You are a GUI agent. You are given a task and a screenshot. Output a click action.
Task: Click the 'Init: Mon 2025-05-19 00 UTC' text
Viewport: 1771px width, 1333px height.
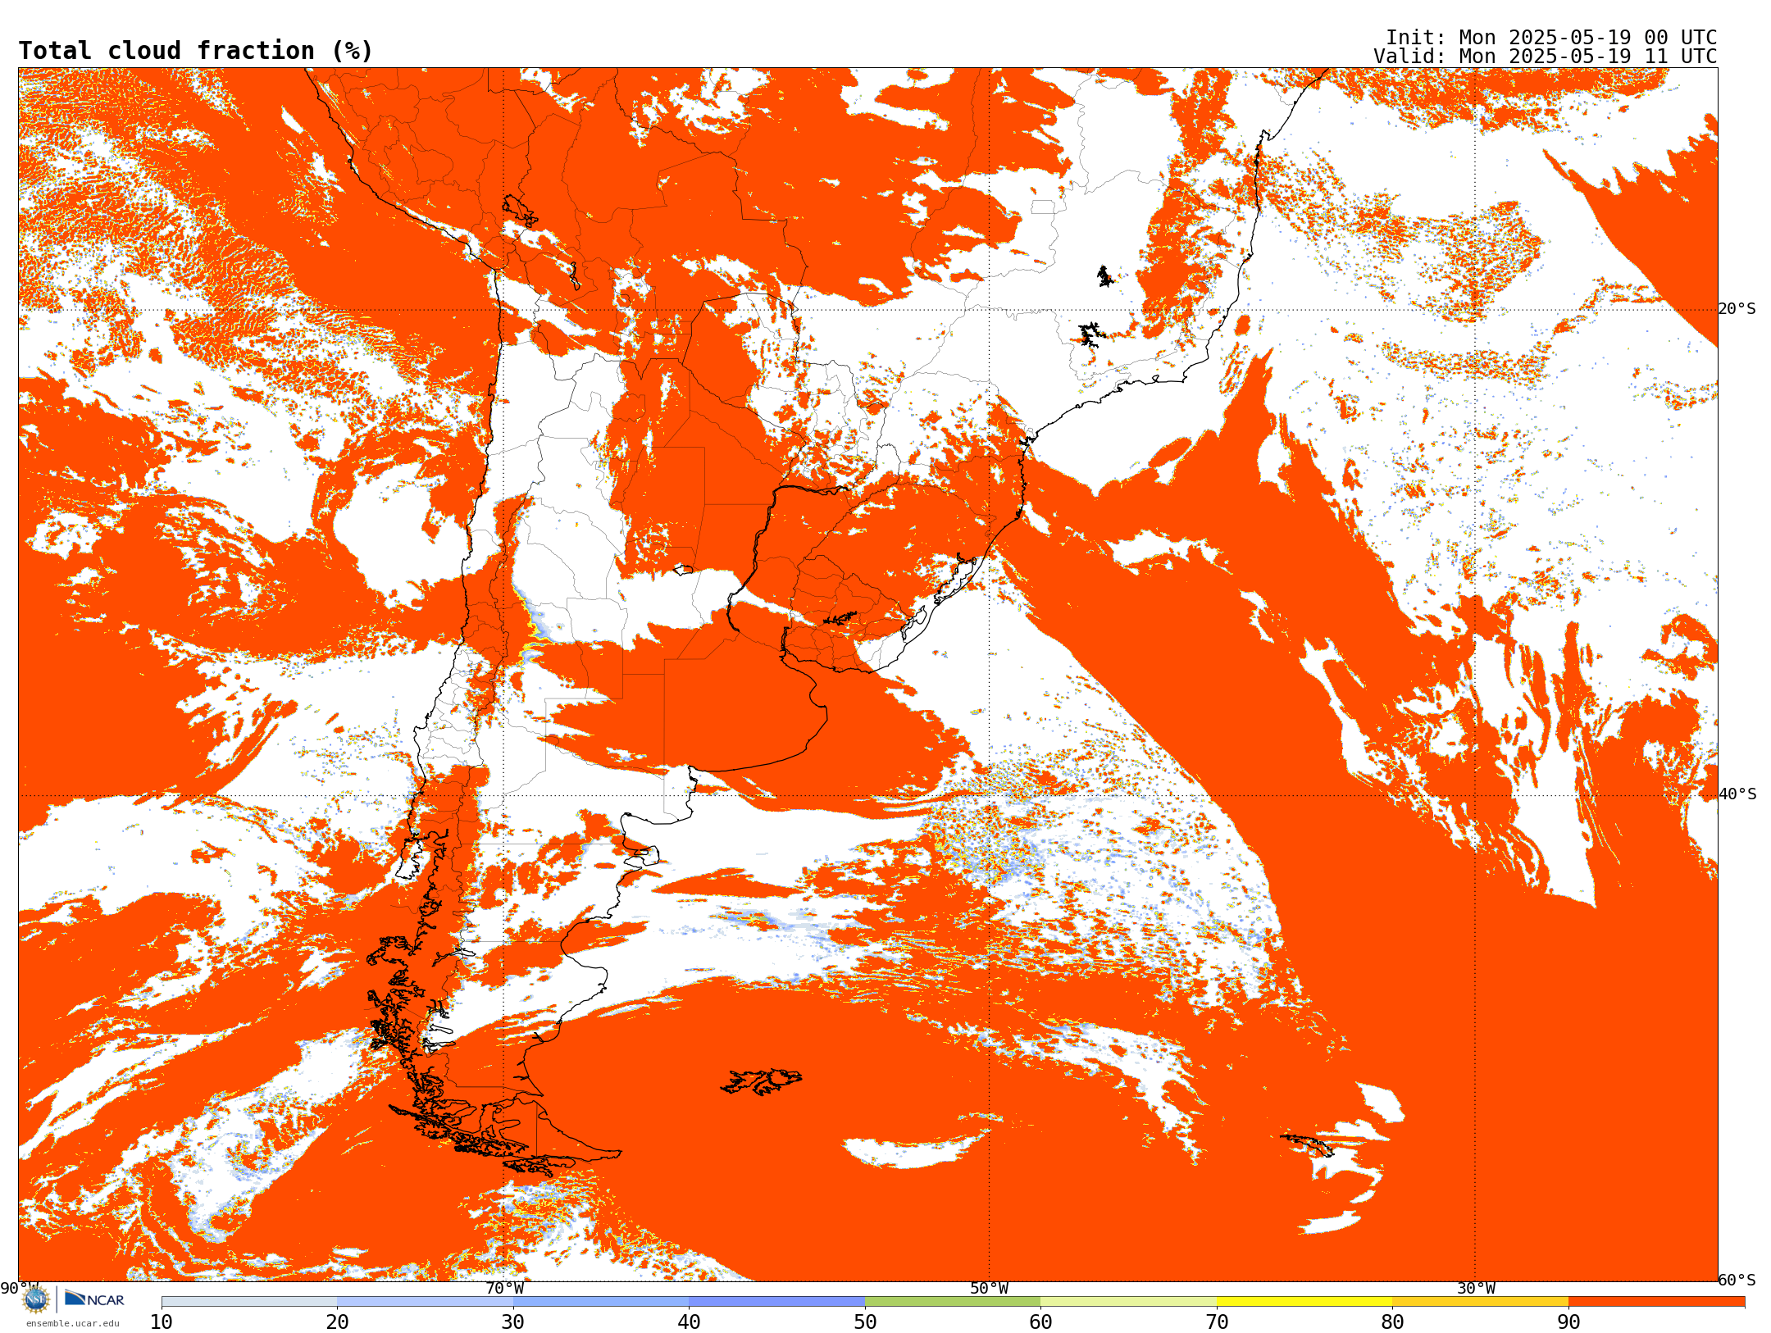click(1551, 38)
